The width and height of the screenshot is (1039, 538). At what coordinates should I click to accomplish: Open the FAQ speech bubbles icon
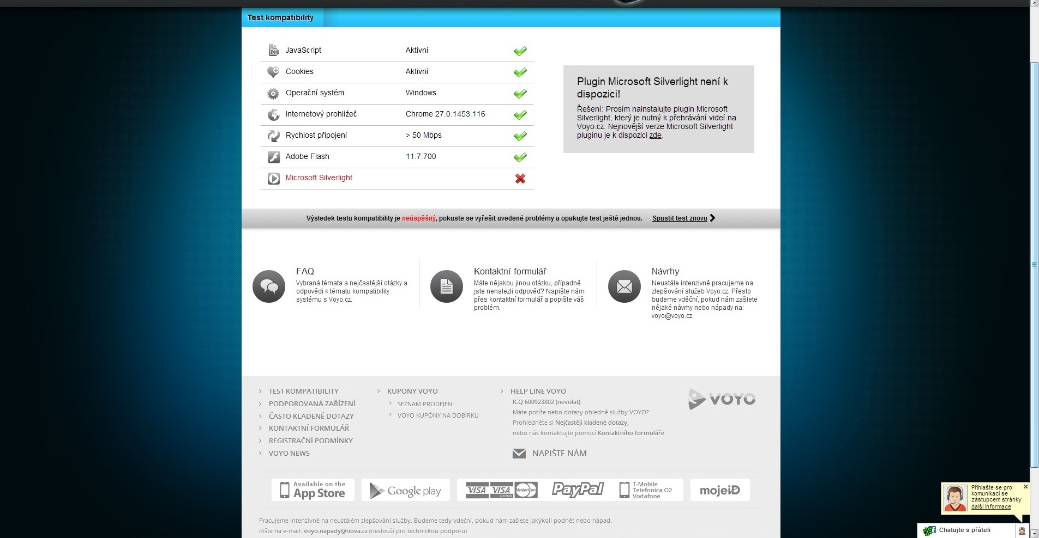(269, 286)
